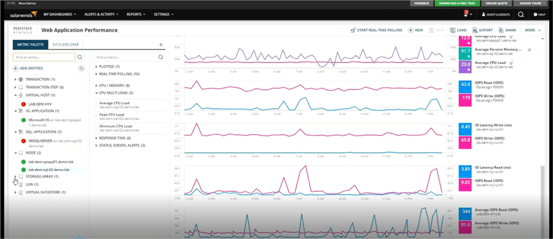Select the Storage Array group row
The height and width of the screenshot is (239, 553).
click(x=42, y=176)
